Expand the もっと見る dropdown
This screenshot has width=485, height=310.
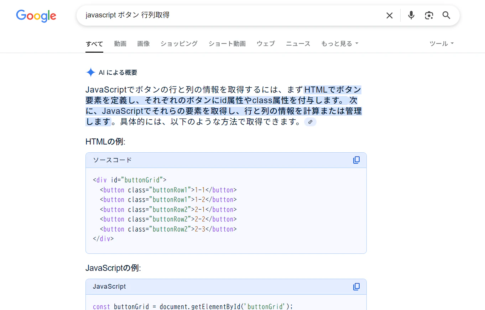[x=340, y=44]
